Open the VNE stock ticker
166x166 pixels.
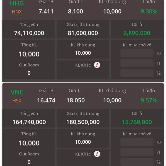17,92
